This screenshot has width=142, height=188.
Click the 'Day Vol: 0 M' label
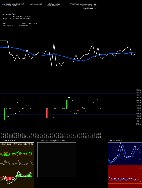89,9
